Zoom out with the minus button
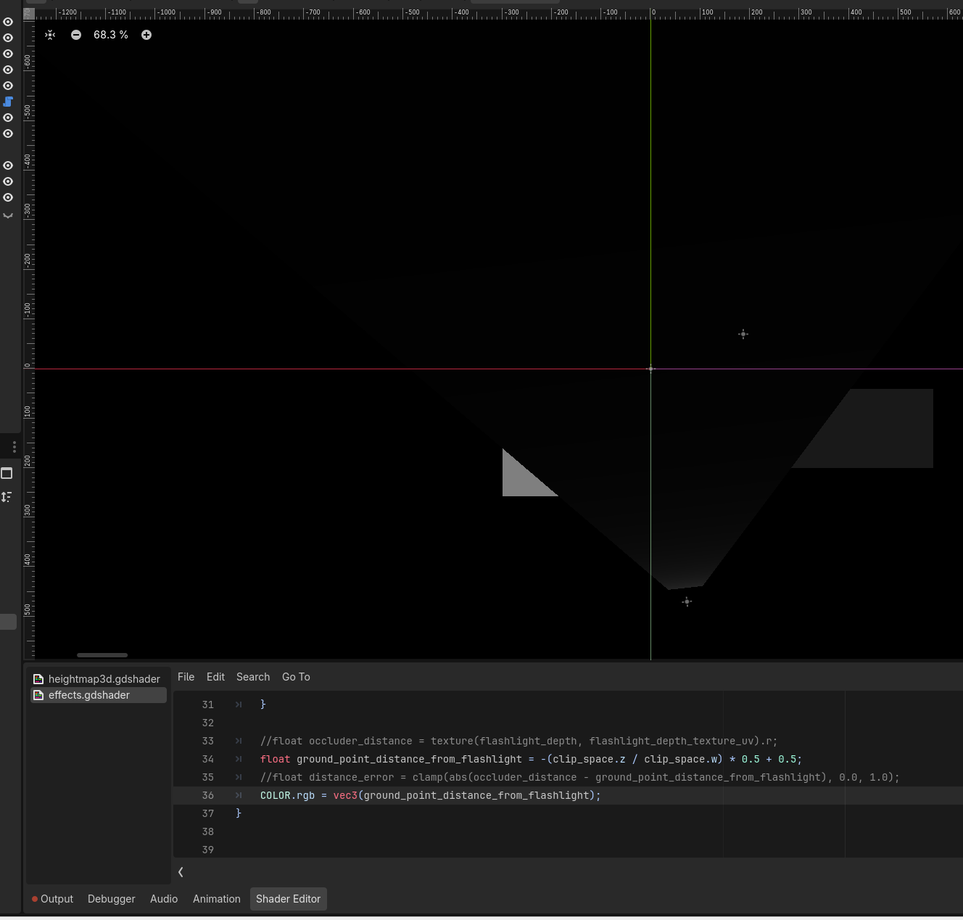The width and height of the screenshot is (963, 920). coord(76,35)
